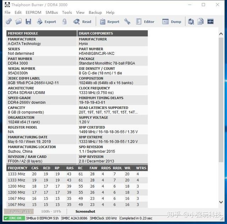Click the 1200 MHz row with CAS 18

(x=77, y=186)
